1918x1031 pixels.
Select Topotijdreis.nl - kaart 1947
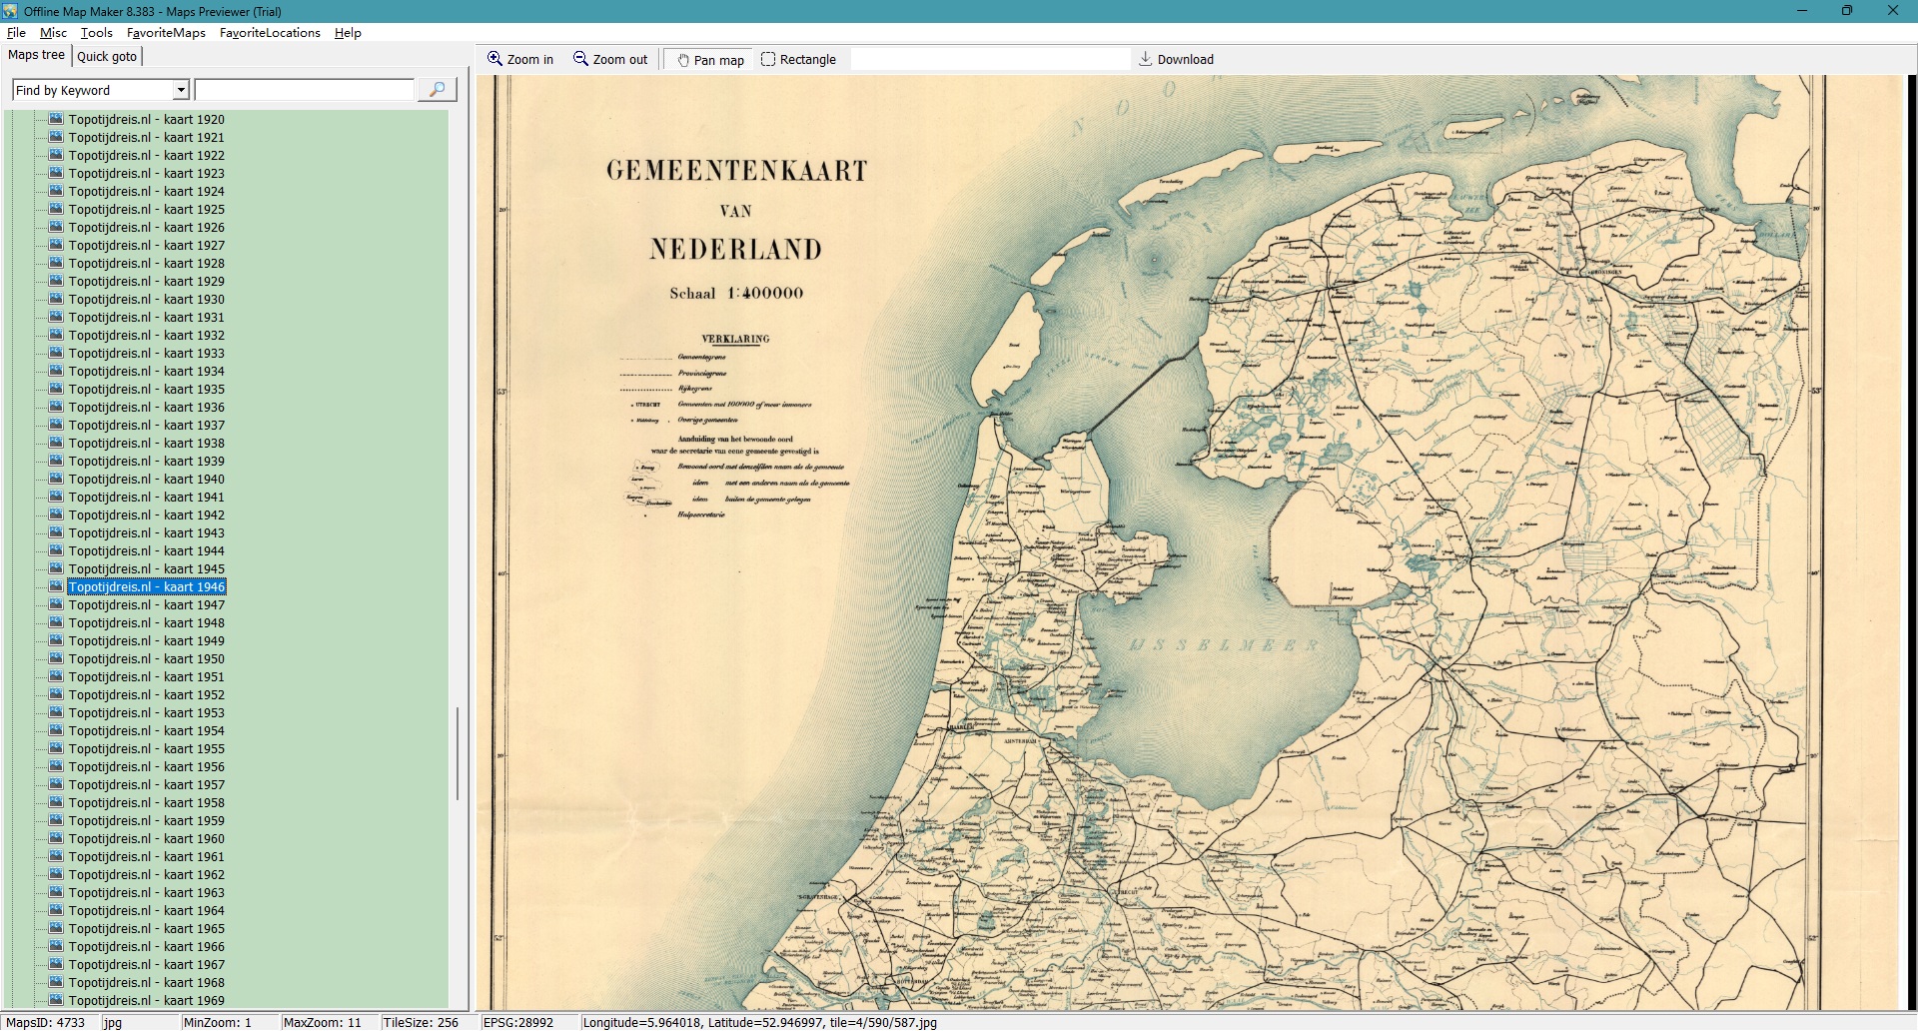coord(146,604)
